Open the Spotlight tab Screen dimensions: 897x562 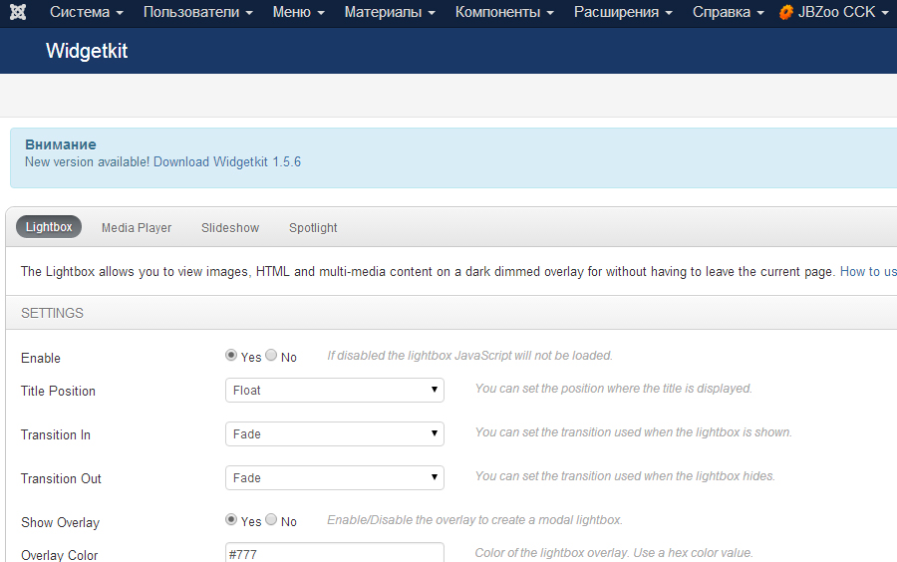pyautogui.click(x=313, y=228)
